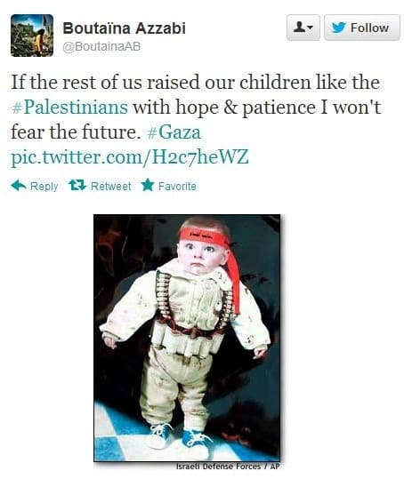Screen dimensions: 404x479
Task: Click the Twitter bird icon on Follow
Action: click(339, 28)
